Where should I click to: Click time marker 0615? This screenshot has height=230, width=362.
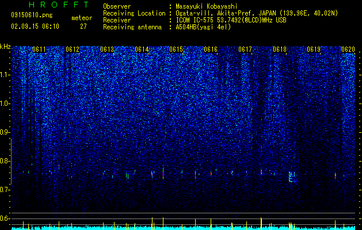pyautogui.click(x=176, y=49)
